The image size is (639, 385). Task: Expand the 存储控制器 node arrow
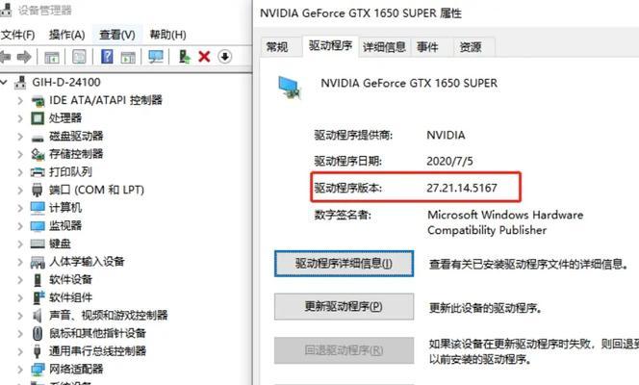pyautogui.click(x=20, y=154)
